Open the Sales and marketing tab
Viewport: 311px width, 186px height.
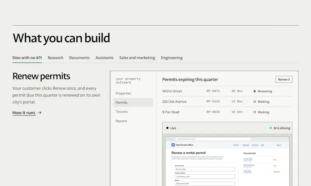click(137, 58)
